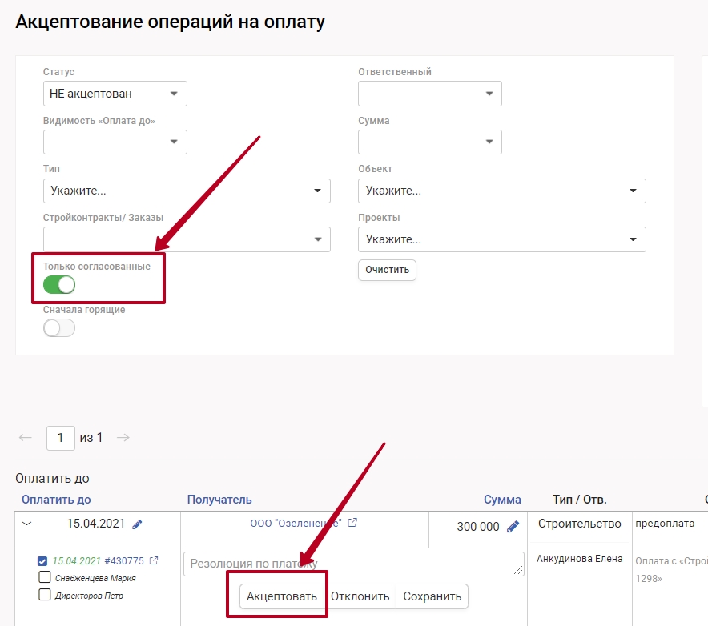Go to the previous page arrow
Viewport: 708px width, 626px height.
point(26,438)
